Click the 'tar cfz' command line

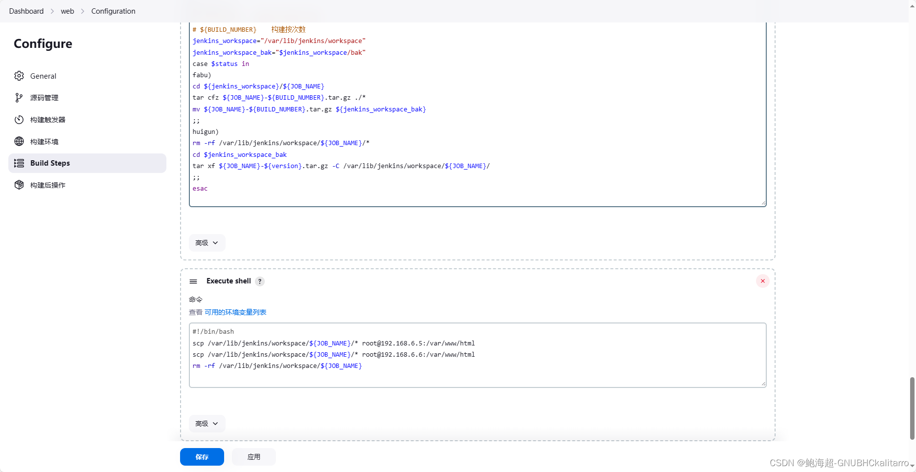coord(279,98)
